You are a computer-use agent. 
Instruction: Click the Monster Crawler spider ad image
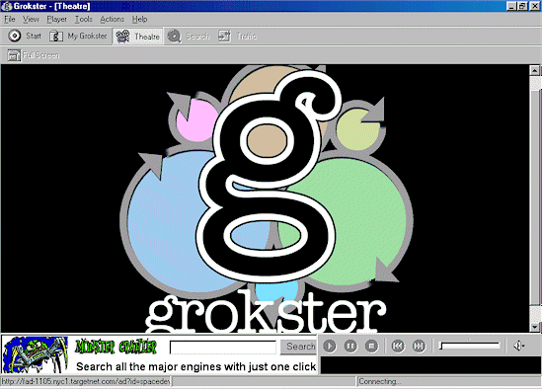tap(35, 354)
